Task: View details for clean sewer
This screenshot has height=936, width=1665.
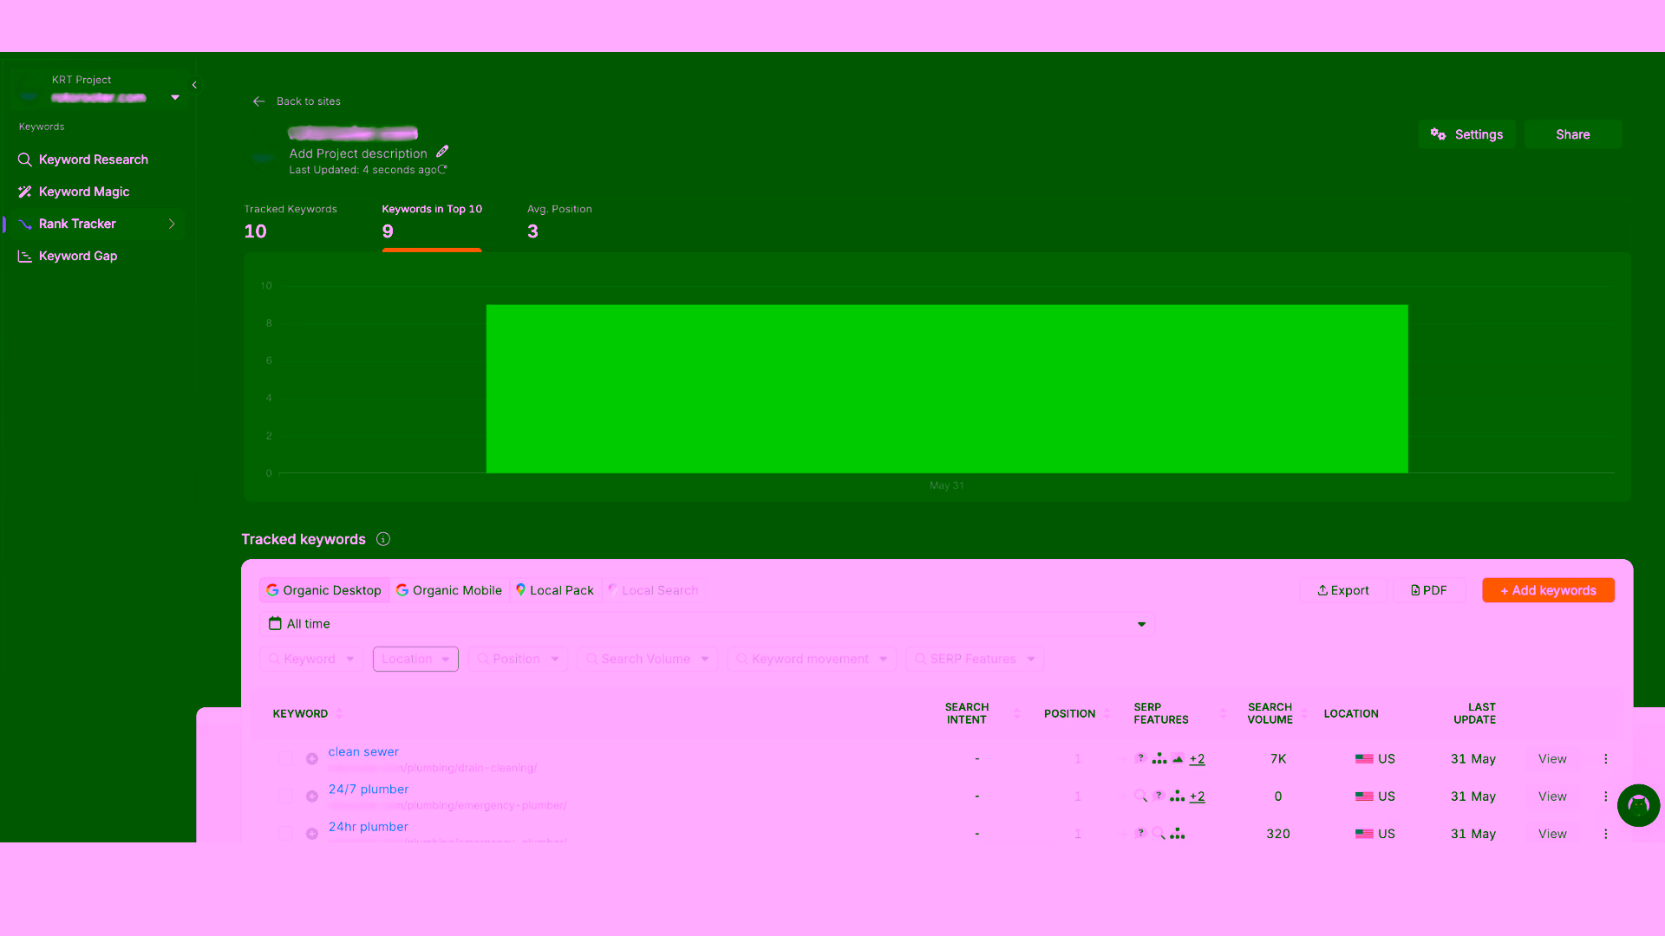Action: point(1552,758)
